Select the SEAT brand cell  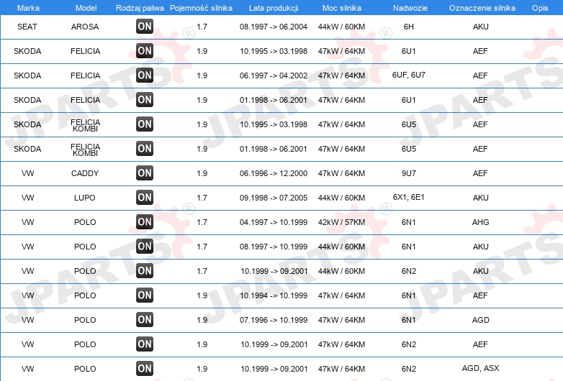click(x=27, y=27)
